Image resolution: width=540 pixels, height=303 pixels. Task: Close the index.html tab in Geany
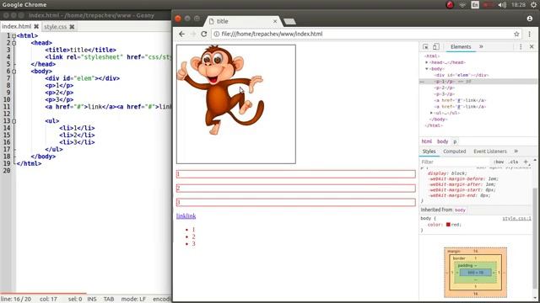[36, 26]
